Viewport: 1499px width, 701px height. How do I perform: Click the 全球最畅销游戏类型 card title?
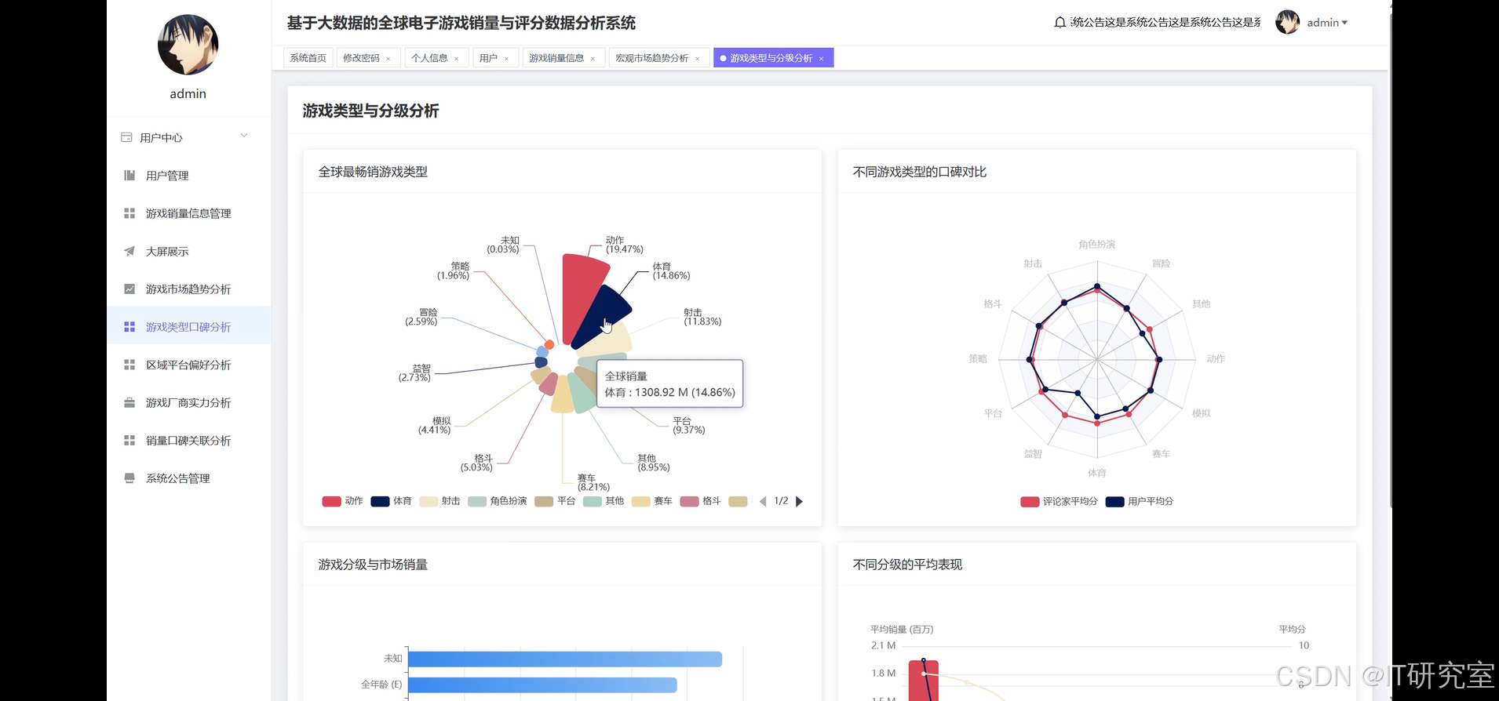(x=373, y=172)
